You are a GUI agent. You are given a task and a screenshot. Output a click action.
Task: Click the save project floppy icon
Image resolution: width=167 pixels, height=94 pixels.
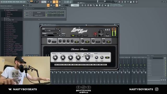click(131, 2)
